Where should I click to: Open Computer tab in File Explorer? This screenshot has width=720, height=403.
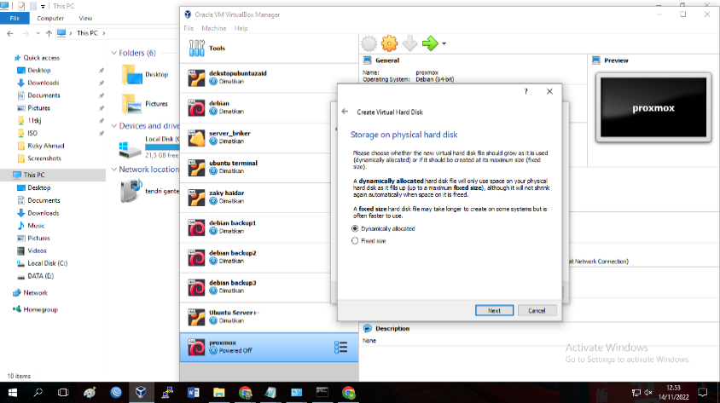50,19
